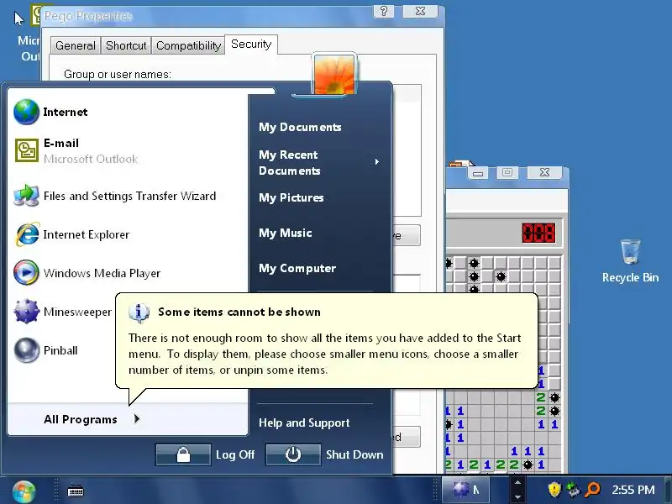The height and width of the screenshot is (504, 672).
Task: Click the Minesweeper red mine counter
Action: point(538,233)
